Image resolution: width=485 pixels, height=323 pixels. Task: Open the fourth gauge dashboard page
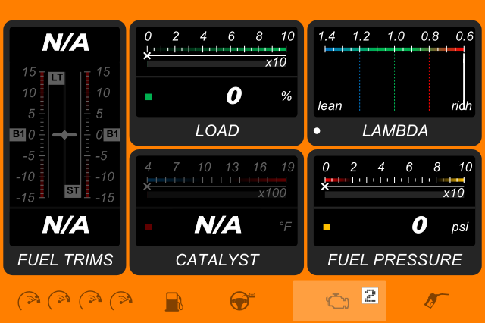click(x=121, y=300)
